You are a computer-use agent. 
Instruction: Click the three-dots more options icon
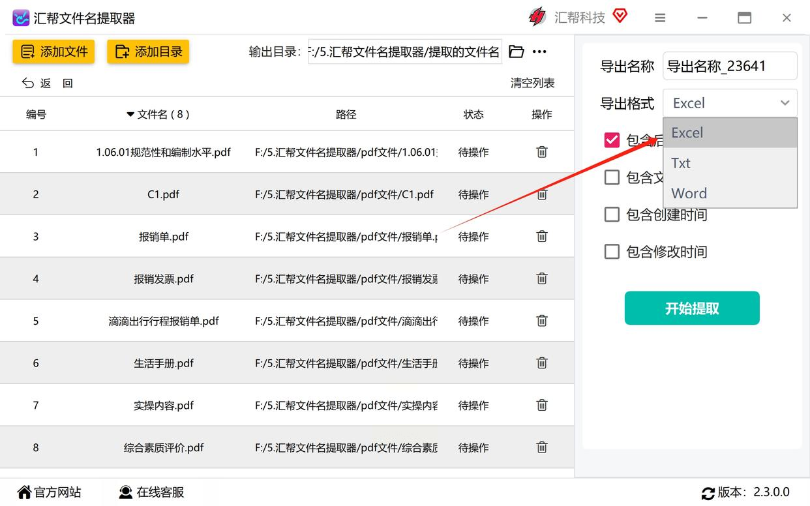click(539, 52)
